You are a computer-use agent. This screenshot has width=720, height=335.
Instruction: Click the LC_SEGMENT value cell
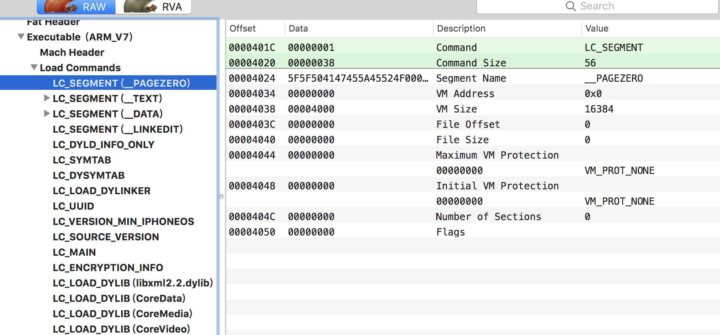point(613,47)
